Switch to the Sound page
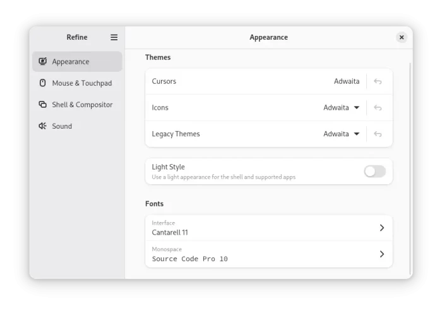The width and height of the screenshot is (442, 311). (x=77, y=126)
